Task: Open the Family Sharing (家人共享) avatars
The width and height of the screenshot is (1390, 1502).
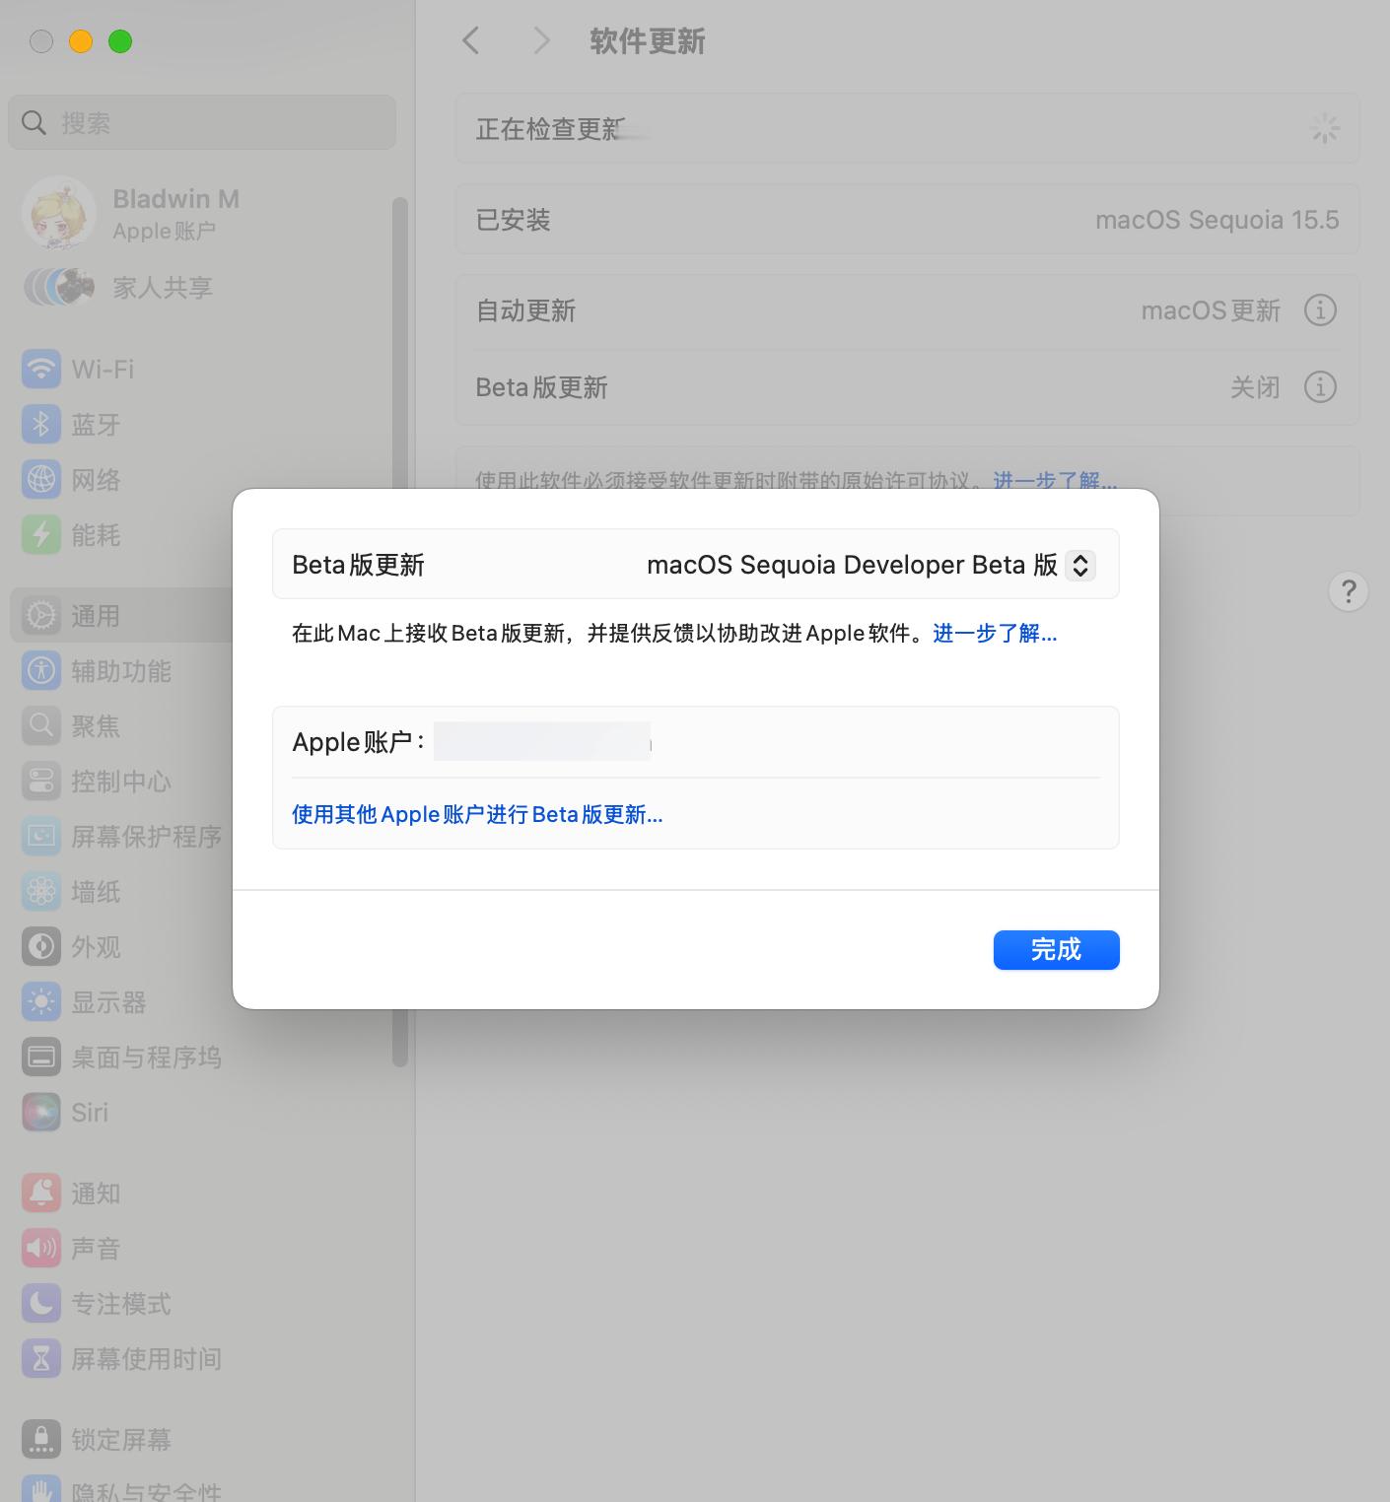Action: [59, 287]
